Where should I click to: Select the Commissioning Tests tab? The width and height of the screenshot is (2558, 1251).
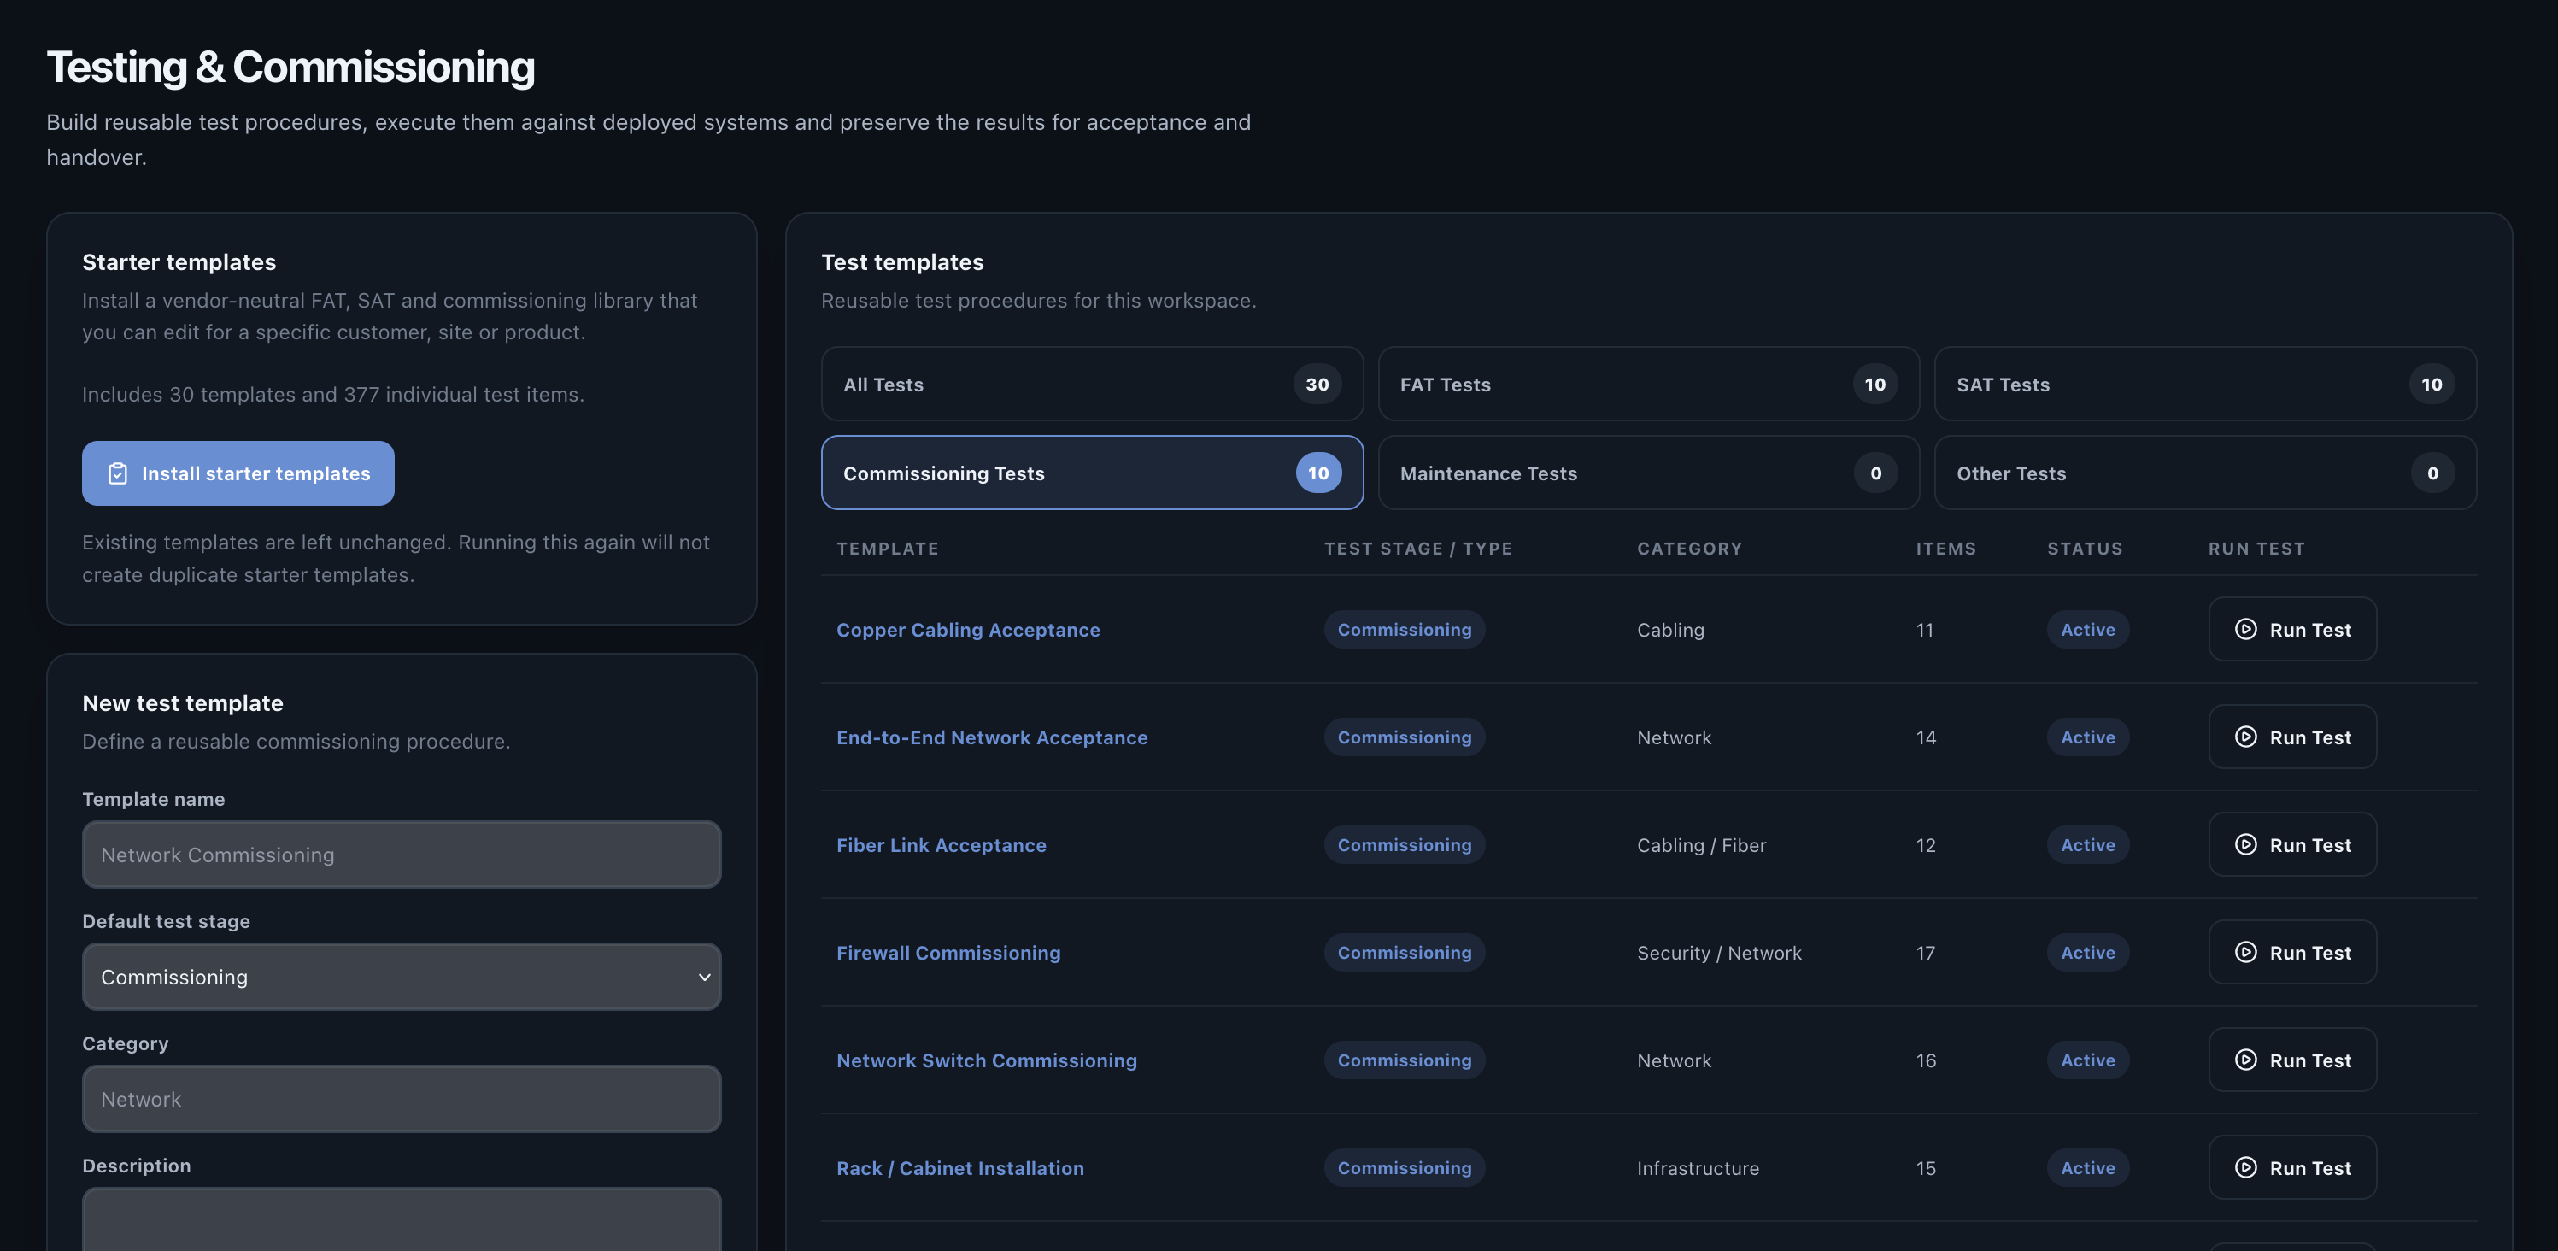[1091, 473]
